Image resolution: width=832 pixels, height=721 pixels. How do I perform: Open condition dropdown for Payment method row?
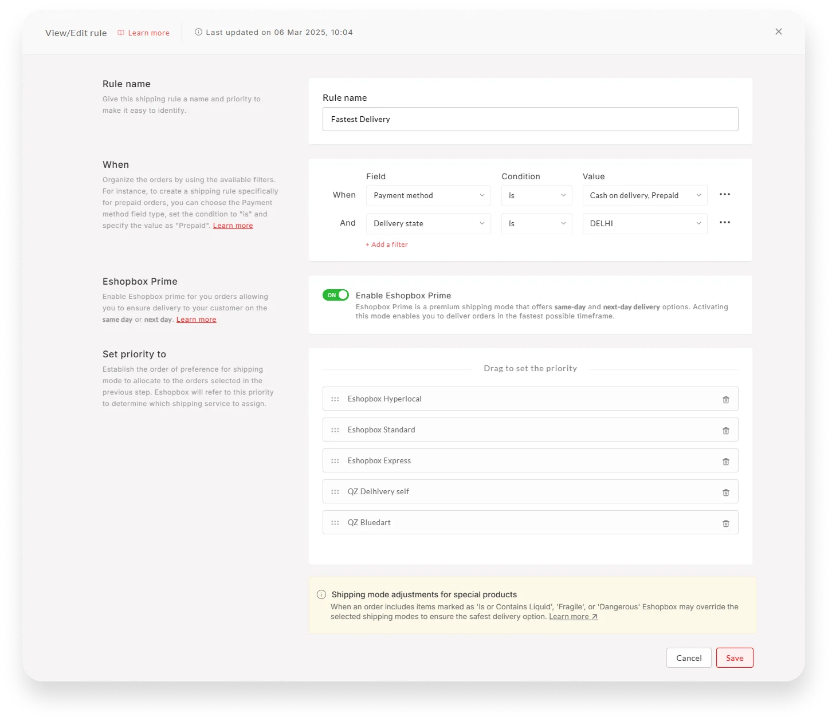(536, 195)
